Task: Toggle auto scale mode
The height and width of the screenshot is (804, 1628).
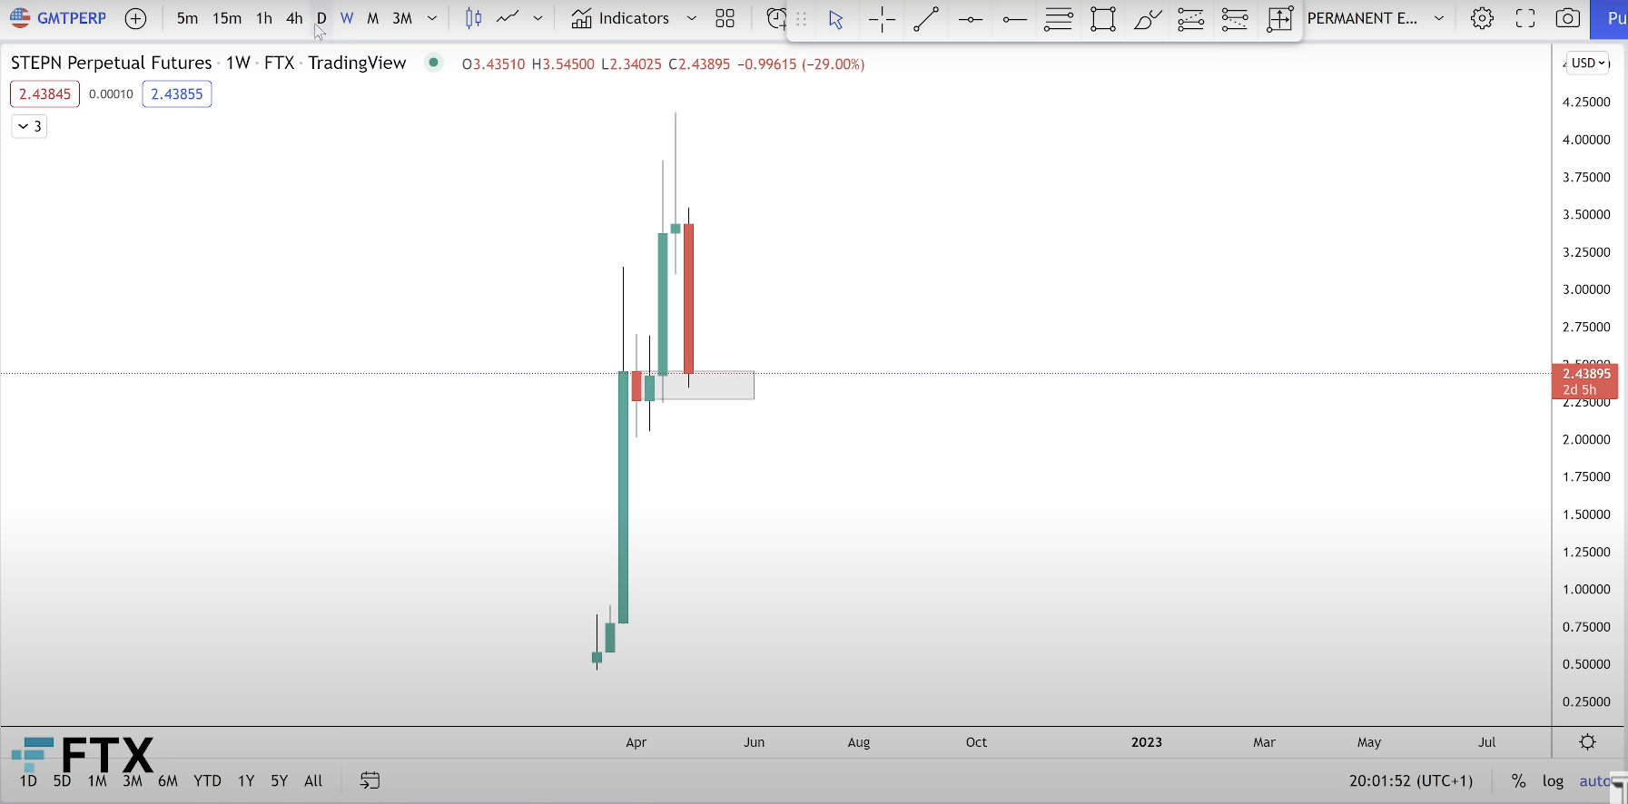Action: [1595, 781]
